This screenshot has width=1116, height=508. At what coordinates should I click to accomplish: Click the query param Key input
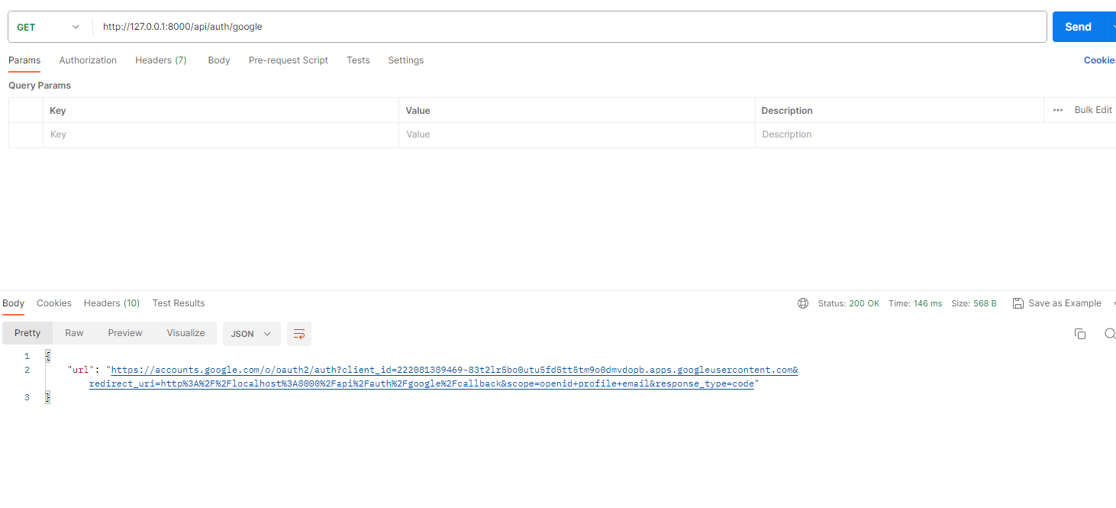pos(221,134)
